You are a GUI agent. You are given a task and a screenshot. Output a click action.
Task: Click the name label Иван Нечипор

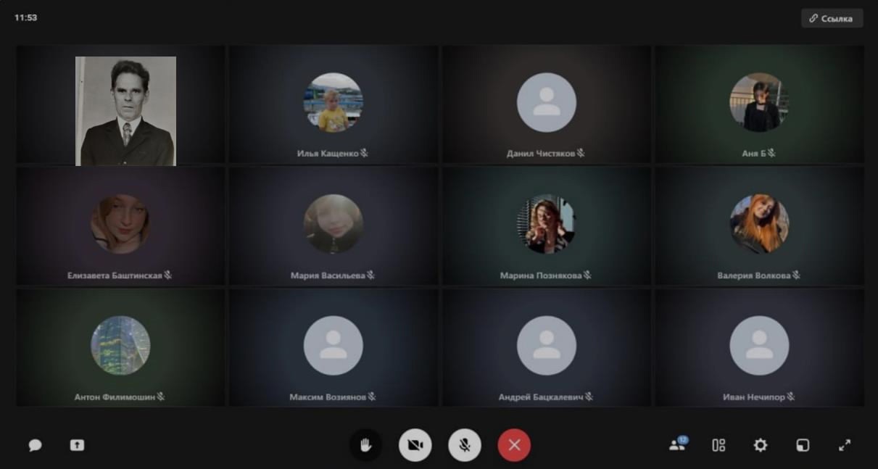pos(754,397)
